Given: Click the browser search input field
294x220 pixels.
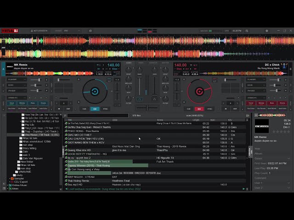Looking at the screenshot, I should 98,115.
